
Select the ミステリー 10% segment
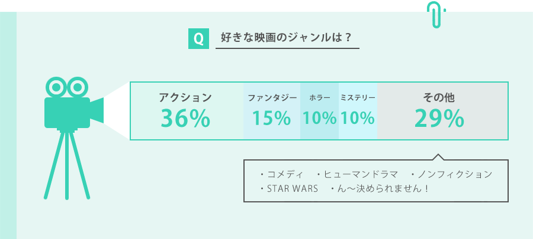click(x=358, y=111)
